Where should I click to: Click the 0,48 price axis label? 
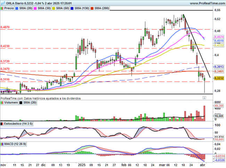217,31
